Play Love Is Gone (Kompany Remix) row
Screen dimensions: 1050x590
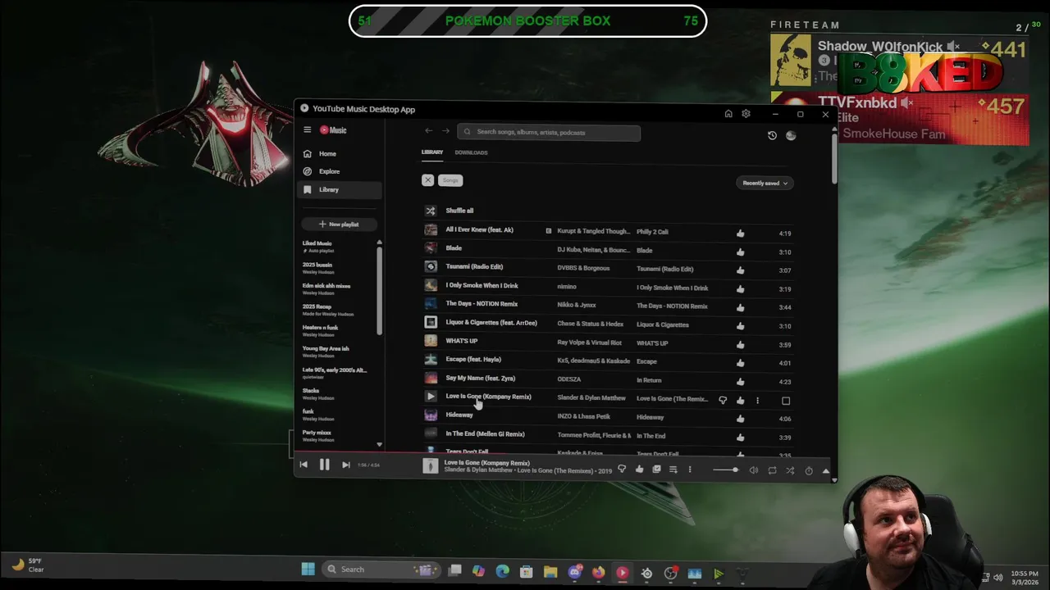pyautogui.click(x=431, y=397)
